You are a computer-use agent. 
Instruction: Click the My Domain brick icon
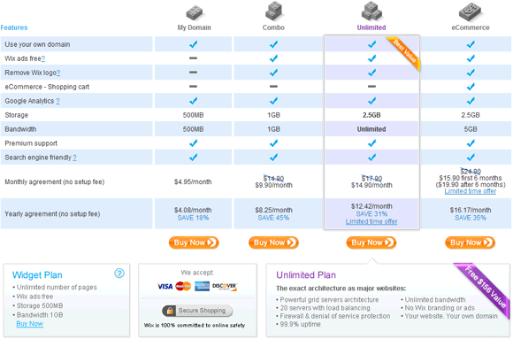tap(195, 12)
